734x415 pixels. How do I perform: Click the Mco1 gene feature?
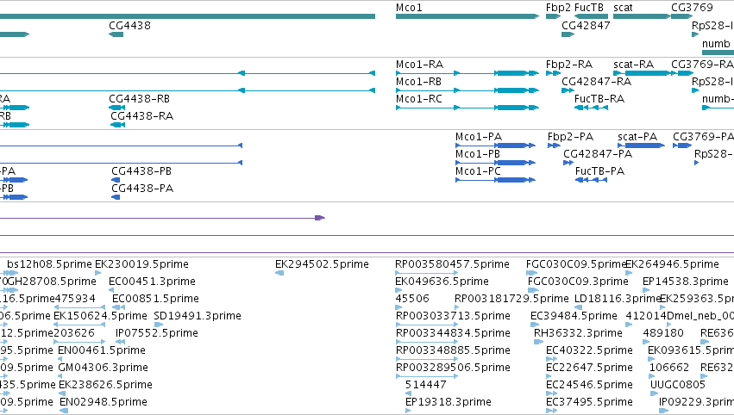(467, 16)
